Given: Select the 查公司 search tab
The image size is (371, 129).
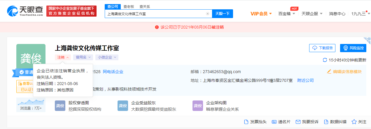Looking at the screenshot, I should (113, 6).
